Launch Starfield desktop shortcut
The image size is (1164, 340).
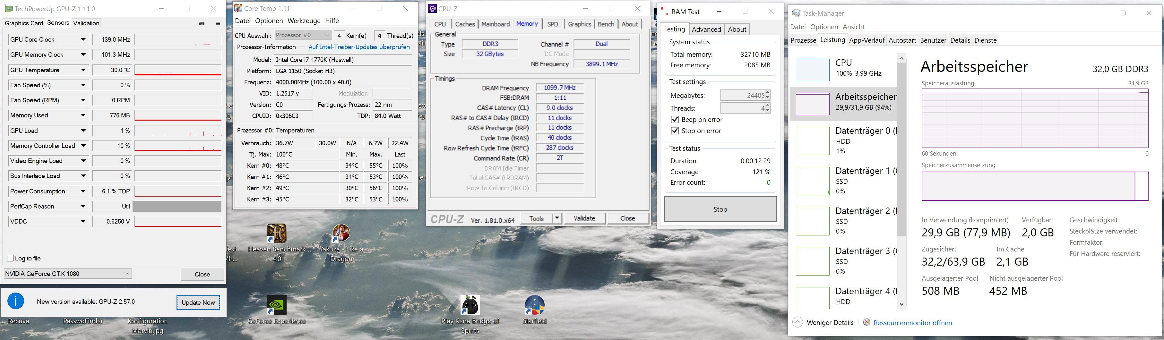point(535,310)
